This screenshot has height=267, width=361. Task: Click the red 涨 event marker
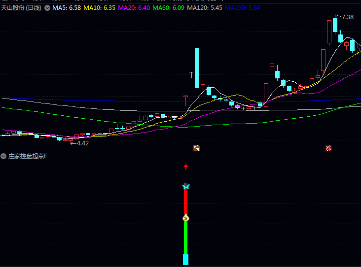(328, 148)
